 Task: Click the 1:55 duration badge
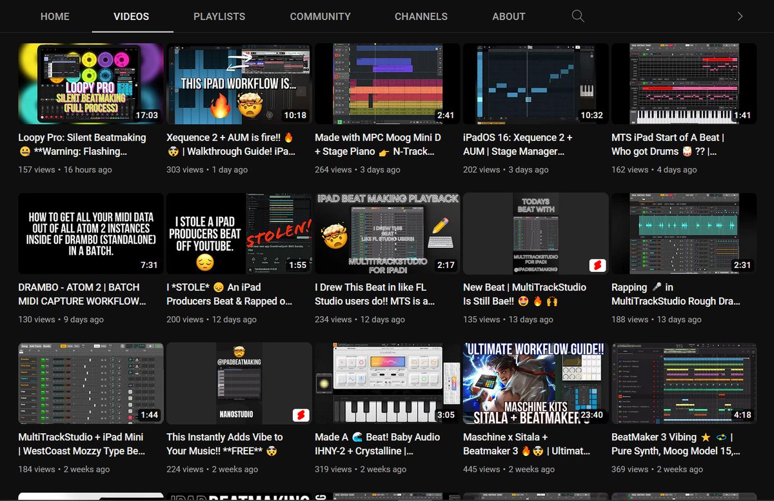[x=297, y=265]
